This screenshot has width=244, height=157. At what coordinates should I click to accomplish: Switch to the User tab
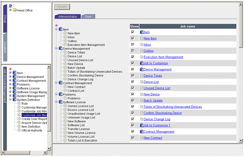[88, 16]
